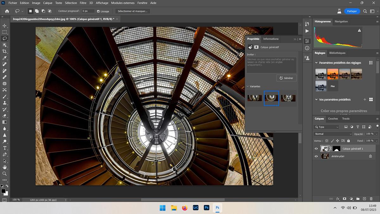The height and width of the screenshot is (214, 380).
Task: Create new adjustment layer icon
Action: coord(351,199)
